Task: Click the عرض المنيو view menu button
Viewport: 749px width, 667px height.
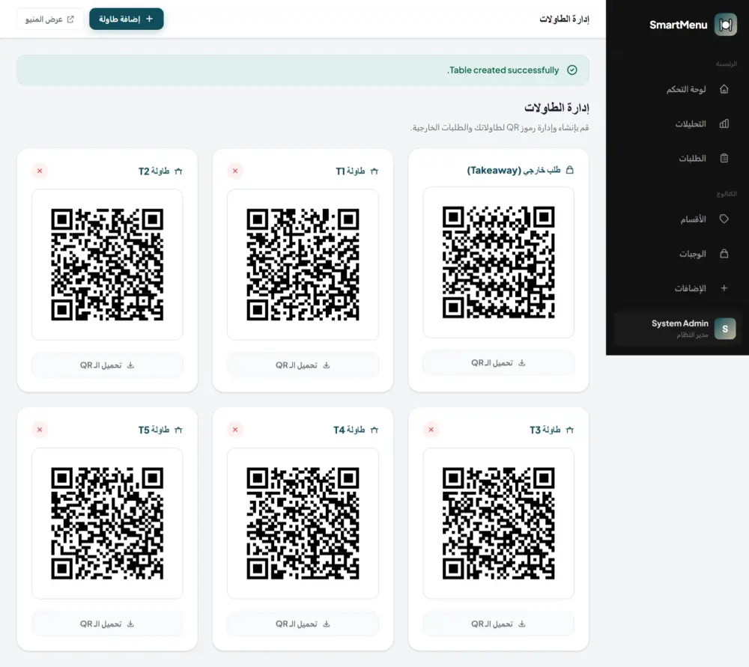Action: (49, 19)
